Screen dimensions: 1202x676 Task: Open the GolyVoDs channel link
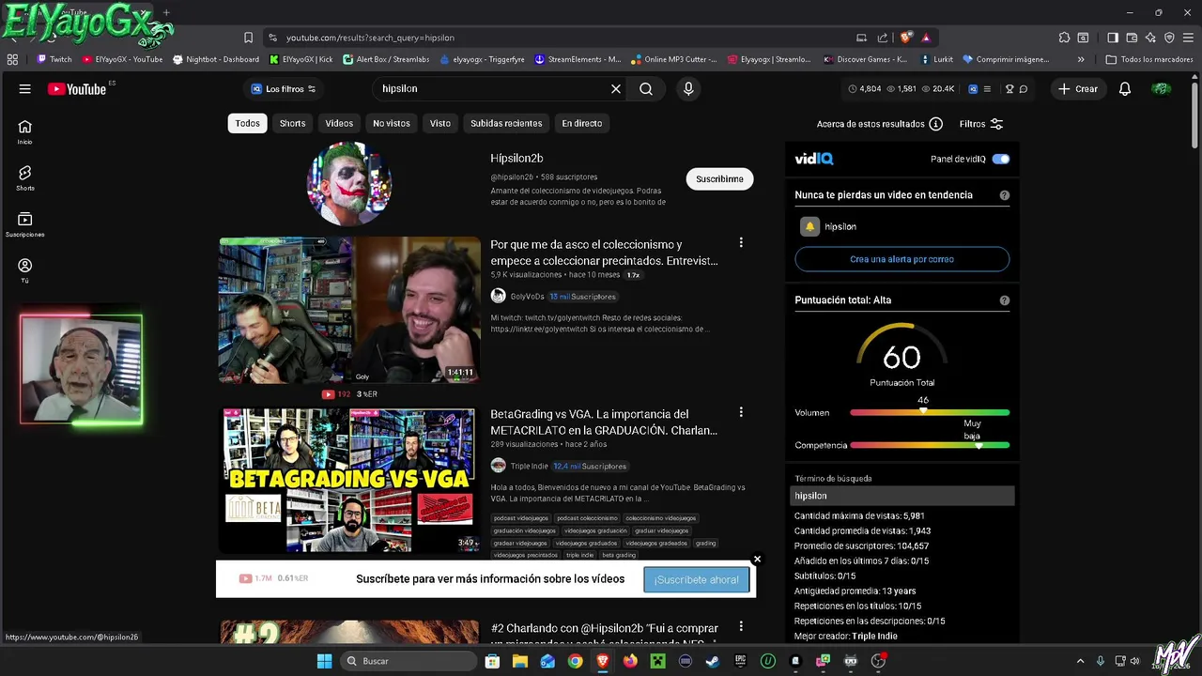[x=527, y=296]
